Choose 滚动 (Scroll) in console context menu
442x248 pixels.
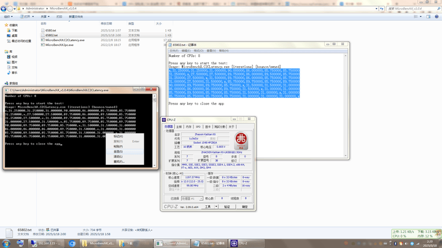tap(125, 157)
